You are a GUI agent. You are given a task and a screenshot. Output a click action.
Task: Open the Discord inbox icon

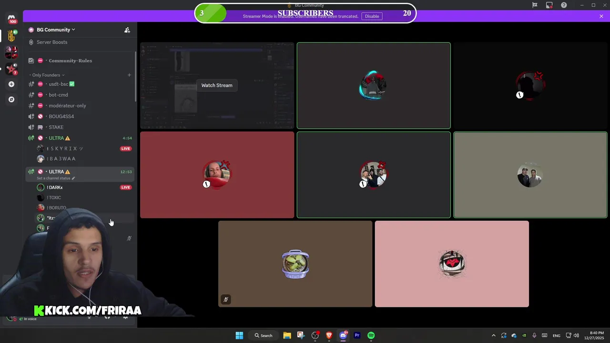point(549,5)
